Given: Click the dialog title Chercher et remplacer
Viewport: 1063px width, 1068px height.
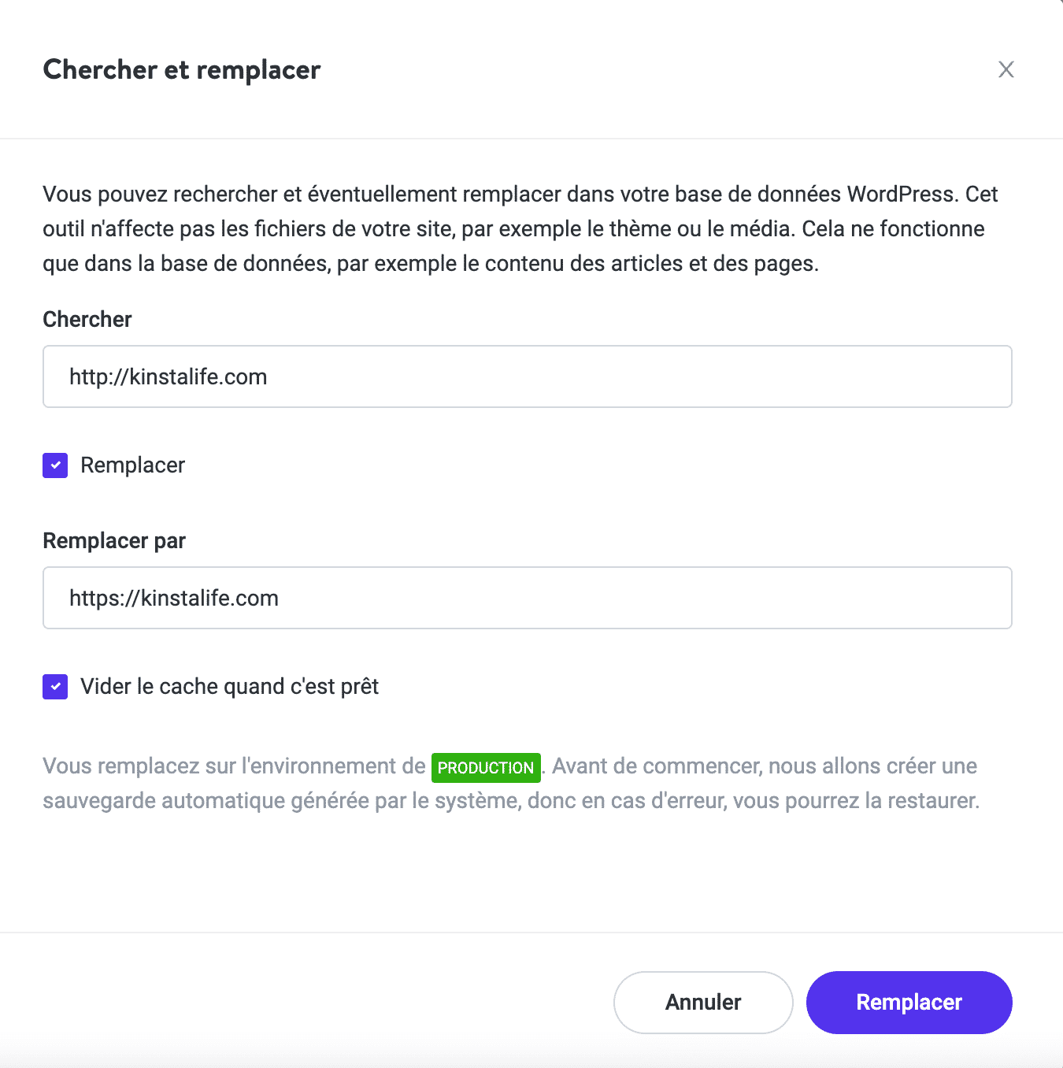Looking at the screenshot, I should coord(181,70).
